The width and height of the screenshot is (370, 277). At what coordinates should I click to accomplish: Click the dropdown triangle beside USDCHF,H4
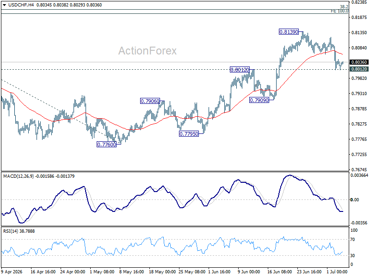point(4,5)
